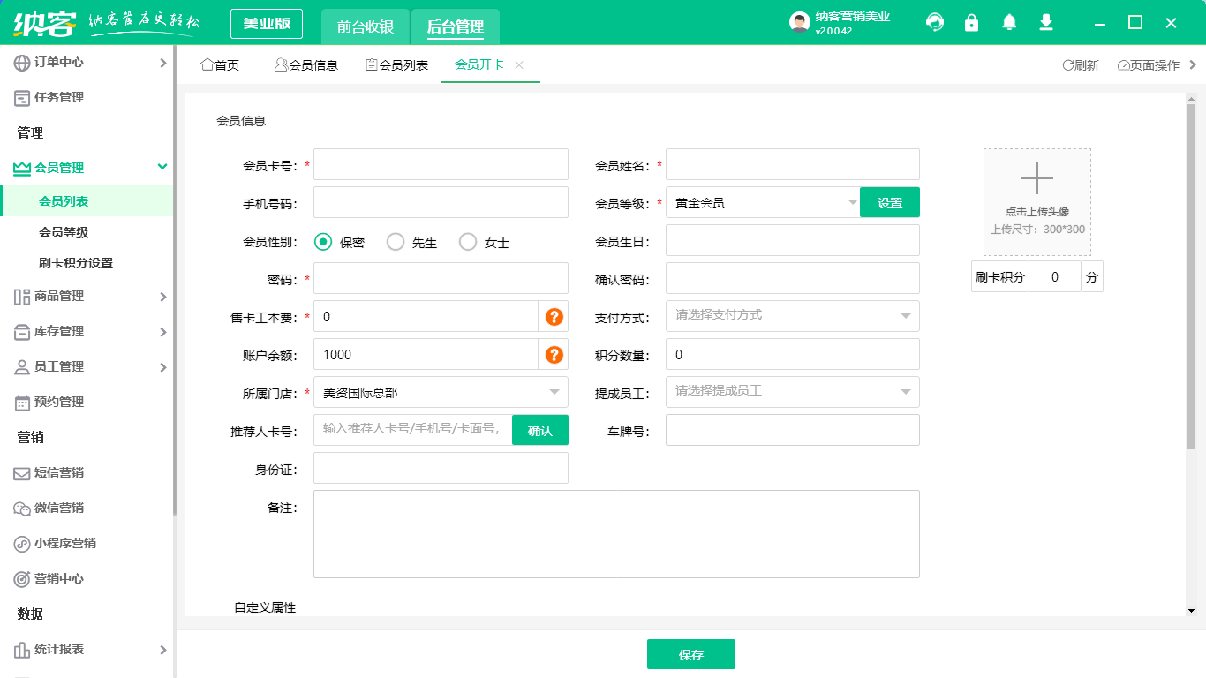Open the 支付方式 payment method dropdown

click(x=792, y=315)
